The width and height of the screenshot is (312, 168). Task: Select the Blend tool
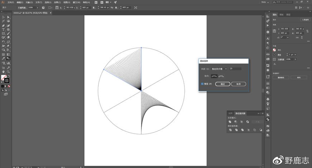tap(8, 58)
